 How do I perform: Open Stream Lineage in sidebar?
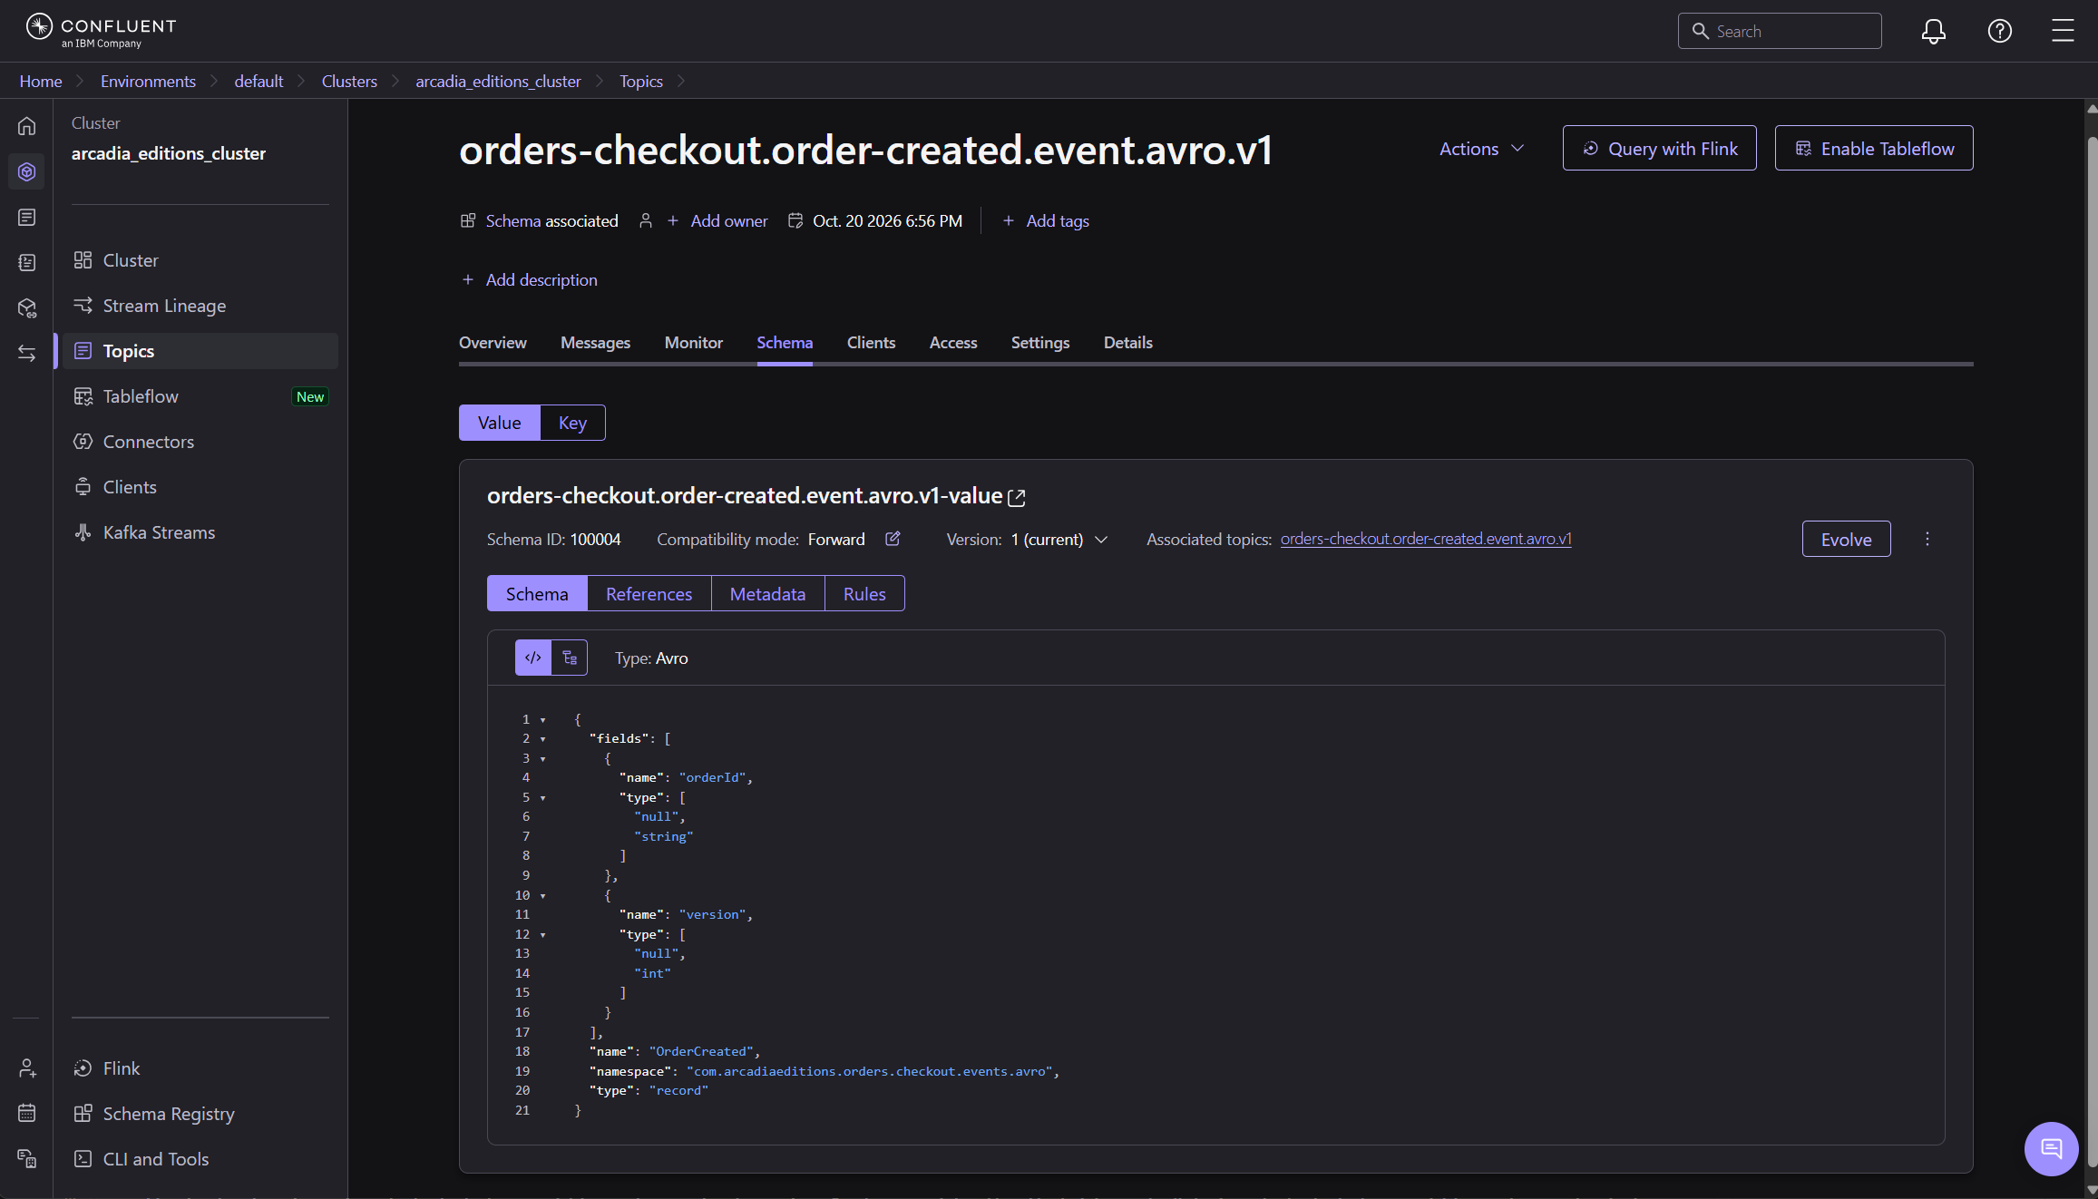164,306
